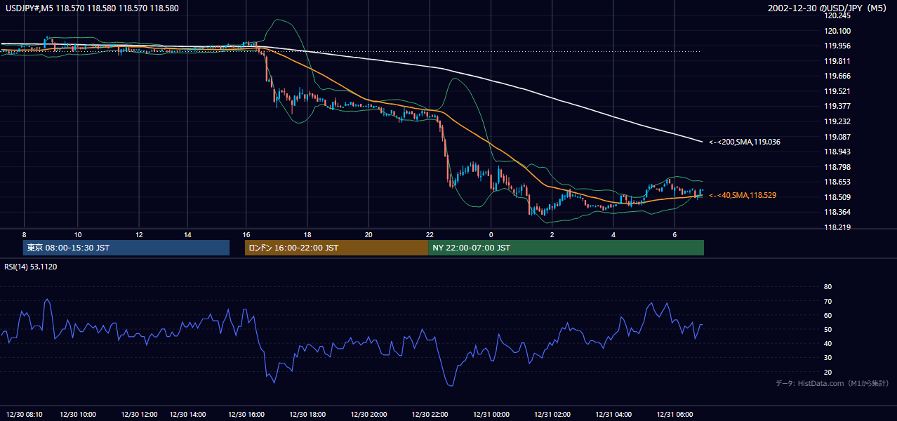
Task: Click the 12/30 18:00 time label
Action: coord(307,414)
